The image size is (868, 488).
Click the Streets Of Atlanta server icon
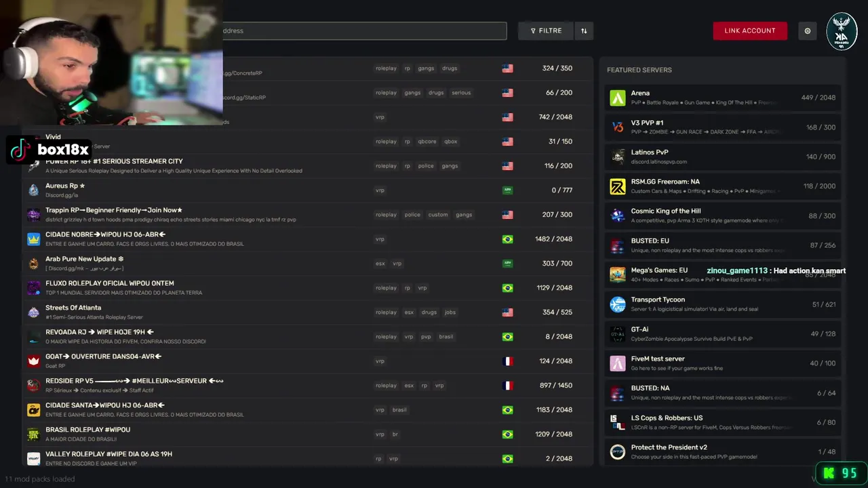click(33, 312)
